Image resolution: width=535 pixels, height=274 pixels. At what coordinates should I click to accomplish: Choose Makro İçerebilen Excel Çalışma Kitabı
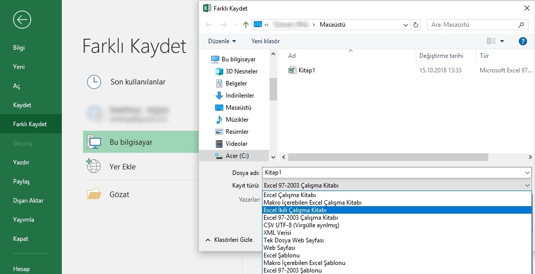pyautogui.click(x=397, y=203)
